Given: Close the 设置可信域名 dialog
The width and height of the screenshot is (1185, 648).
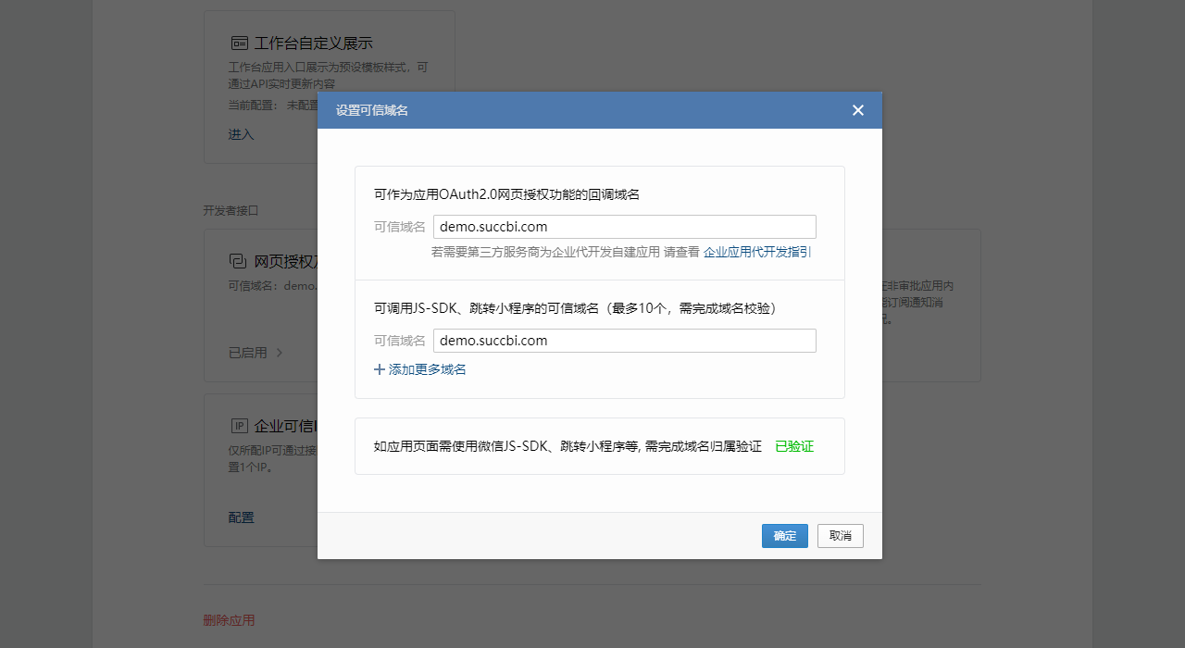Looking at the screenshot, I should [857, 109].
